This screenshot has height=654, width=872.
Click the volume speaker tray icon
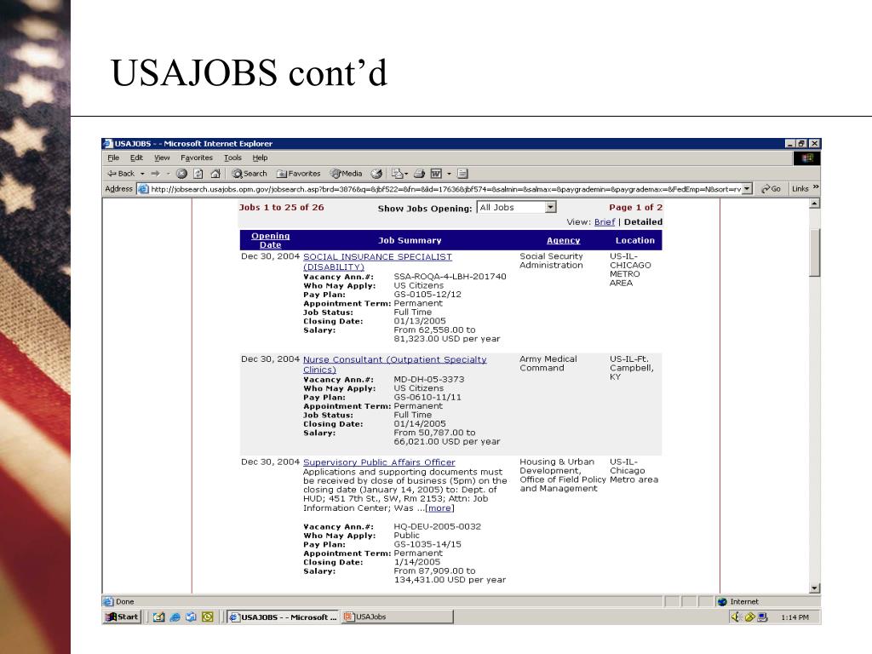(737, 617)
